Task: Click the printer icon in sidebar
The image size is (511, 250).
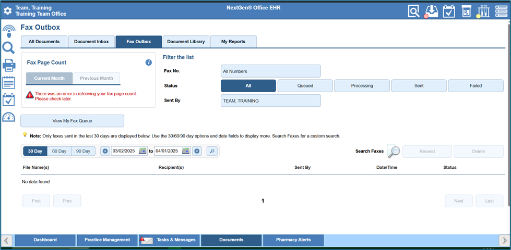Action: click(9, 65)
